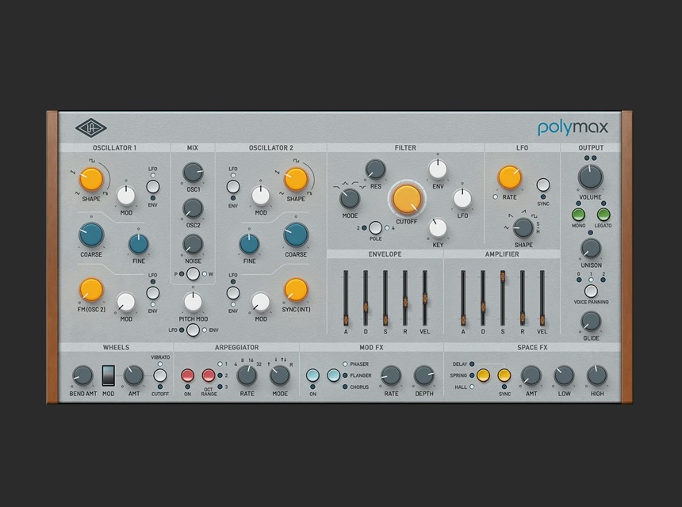The width and height of the screenshot is (682, 507).
Task: Click the large orange CUTOFF knob
Action: 407,199
